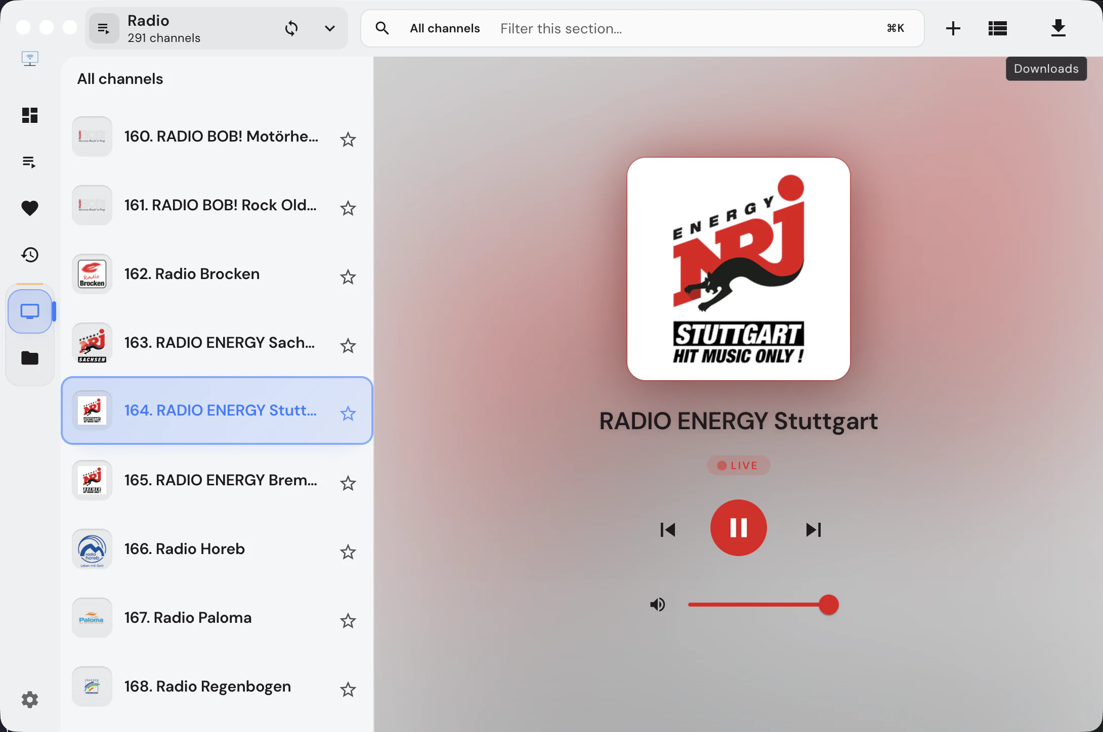Viewport: 1103px width, 732px height.
Task: Refresh the Radio playlist
Action: [291, 28]
